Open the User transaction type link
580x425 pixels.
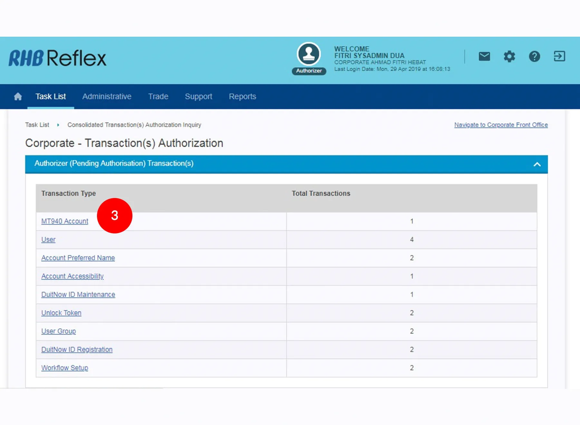48,240
